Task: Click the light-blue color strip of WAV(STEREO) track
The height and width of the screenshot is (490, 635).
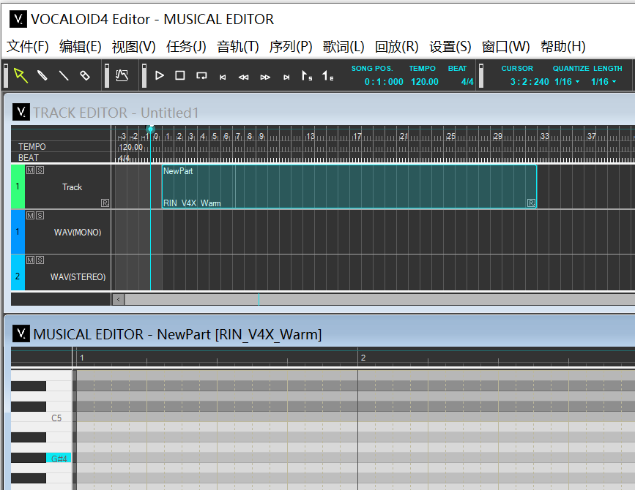Action: coord(18,272)
